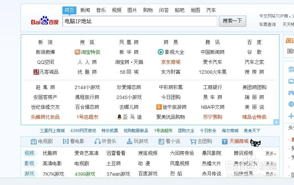Select the 影视 category label
Screen dimensions: 294x185
[x=29, y=163]
